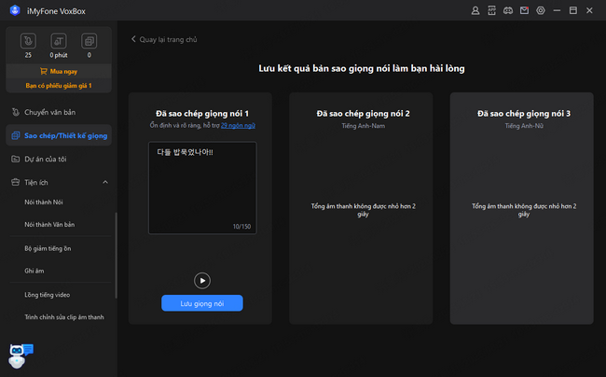606x377 pixels.
Task: Go back with the Quay lại trang chủ arrow
Action: coord(133,39)
